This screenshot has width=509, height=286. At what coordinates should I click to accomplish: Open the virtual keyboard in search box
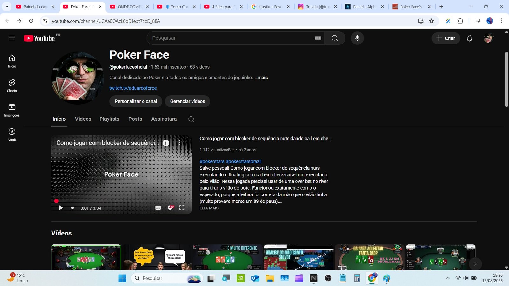[x=318, y=38]
